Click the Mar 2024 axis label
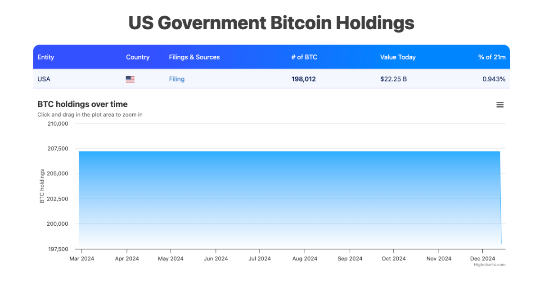 tap(82, 259)
